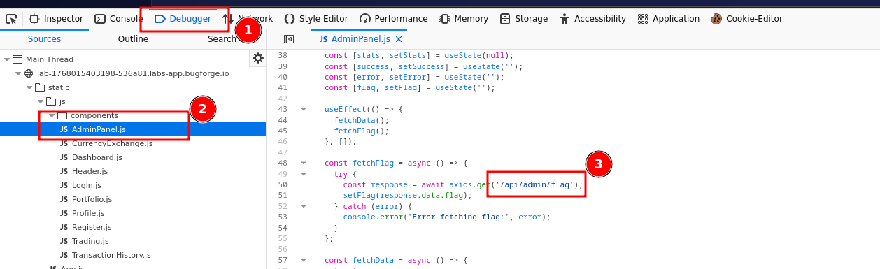
Task: Collapse the js folder arrow
Action: click(x=40, y=101)
